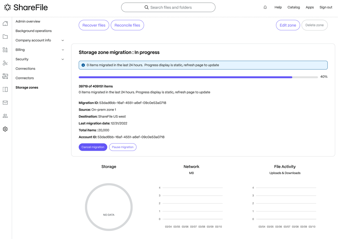Open the dashed panel layout sidebar icon
The height and width of the screenshot is (239, 338).
(x=5, y=89)
